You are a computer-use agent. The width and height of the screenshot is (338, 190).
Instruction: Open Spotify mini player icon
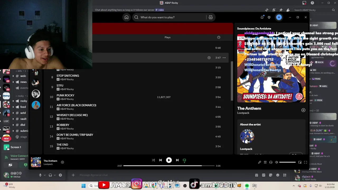(300, 162)
